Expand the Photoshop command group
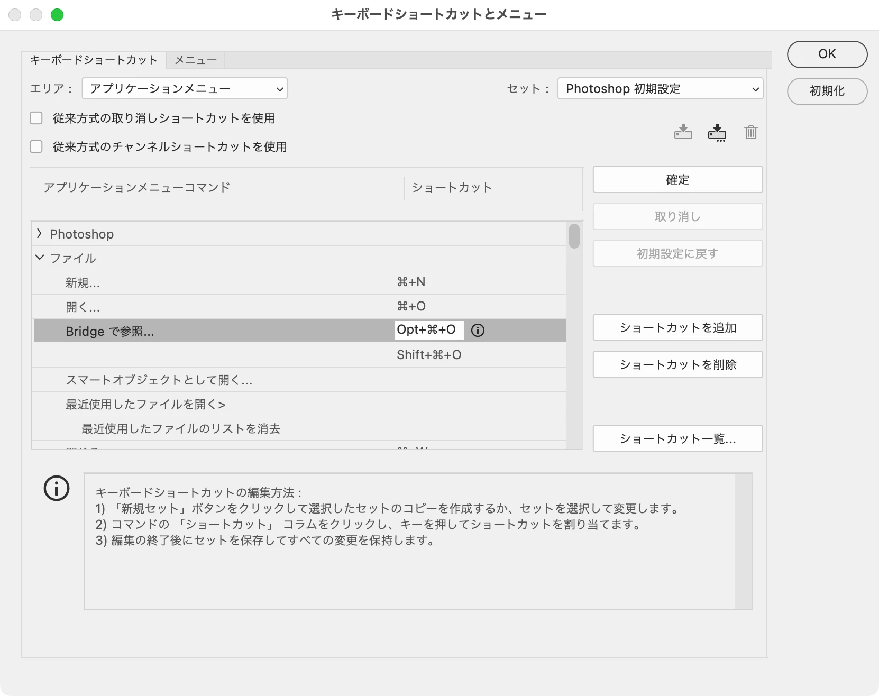The width and height of the screenshot is (879, 696). 39,233
